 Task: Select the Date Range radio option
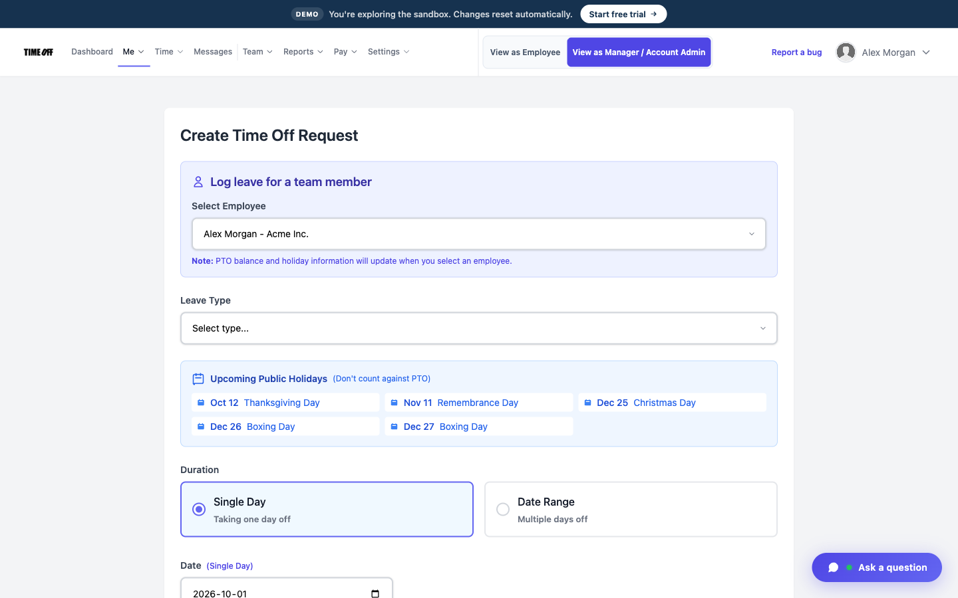(503, 509)
